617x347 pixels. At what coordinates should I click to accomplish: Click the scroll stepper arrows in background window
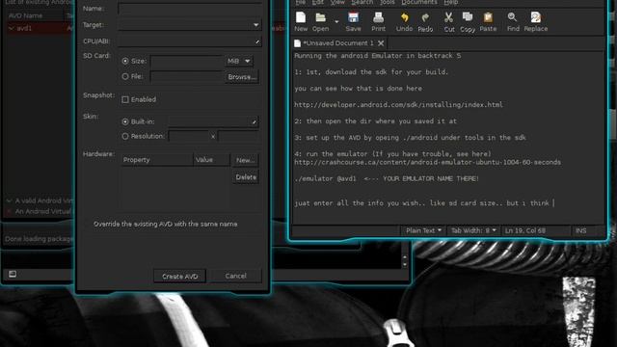click(405, 261)
